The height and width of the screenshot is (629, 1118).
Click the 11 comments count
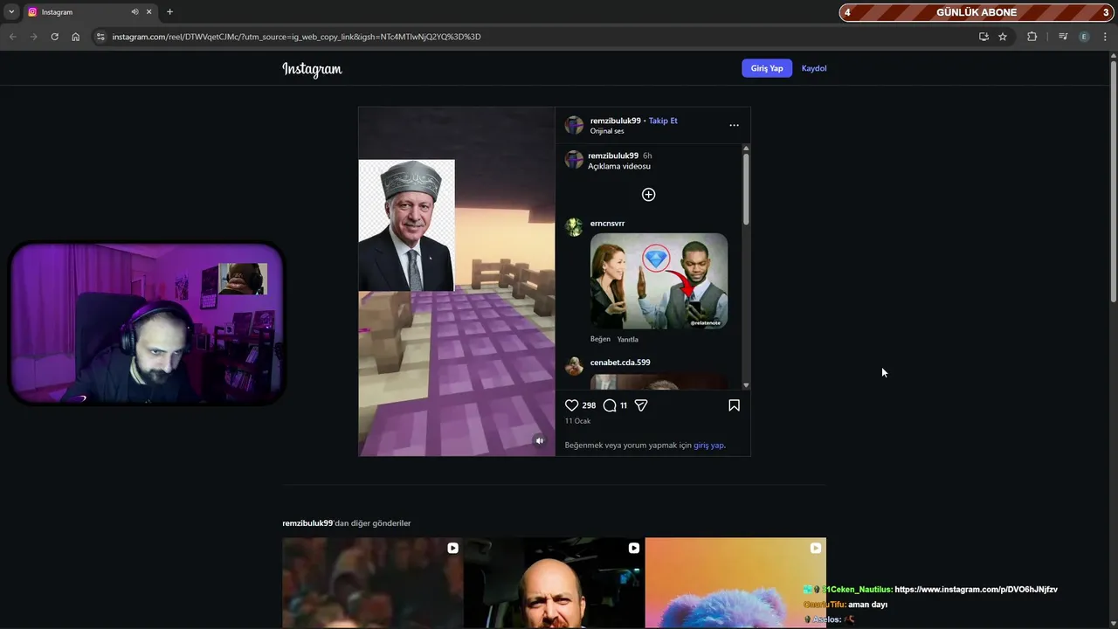624,405
